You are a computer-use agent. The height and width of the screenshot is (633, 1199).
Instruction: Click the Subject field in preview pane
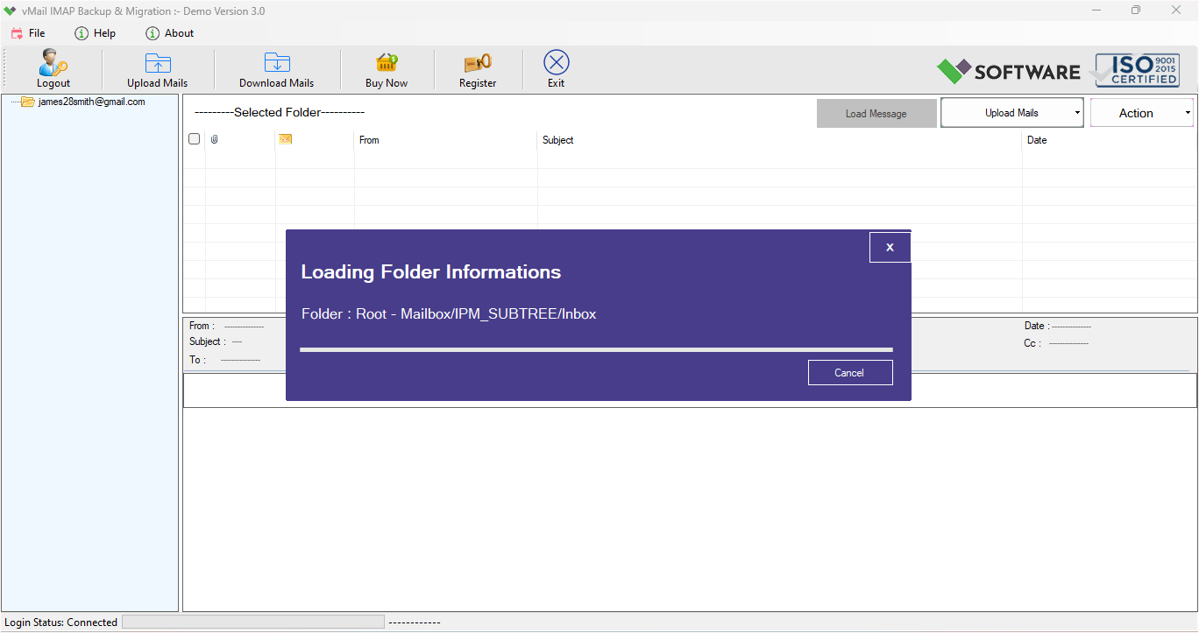(216, 341)
